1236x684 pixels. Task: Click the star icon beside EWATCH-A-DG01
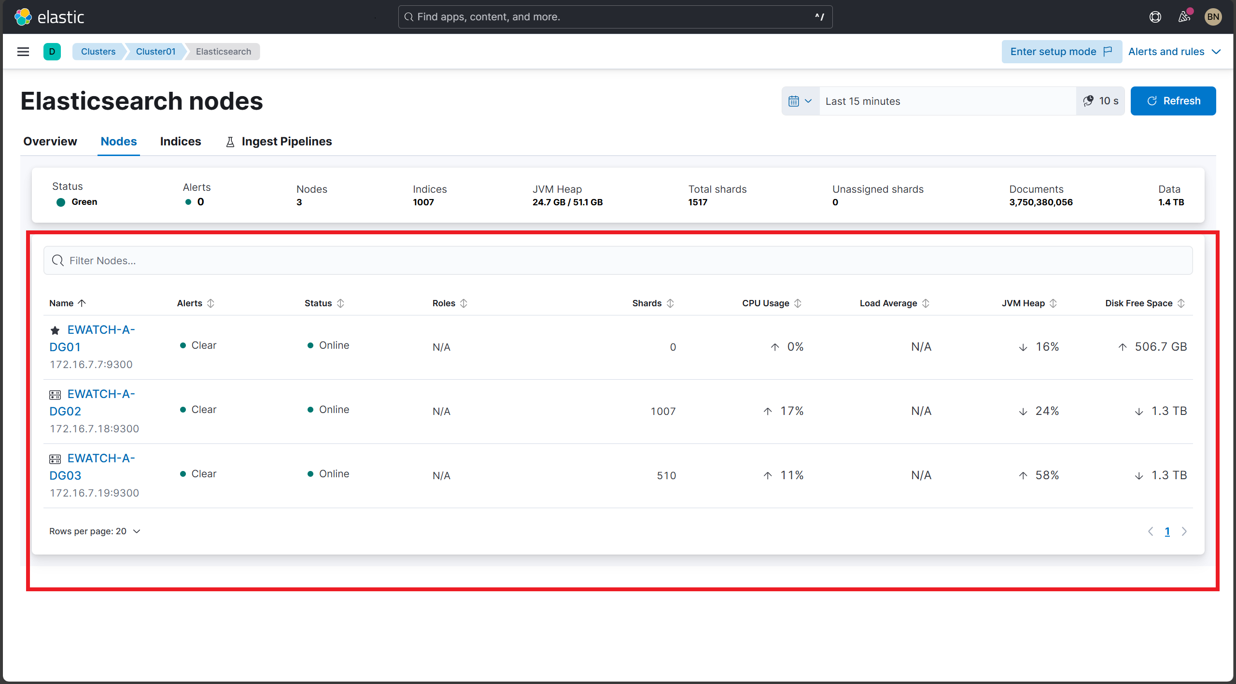55,330
